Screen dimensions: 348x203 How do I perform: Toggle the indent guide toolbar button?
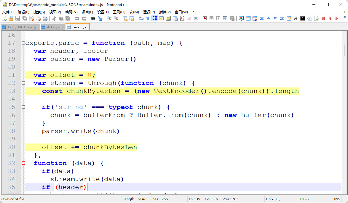point(155,18)
